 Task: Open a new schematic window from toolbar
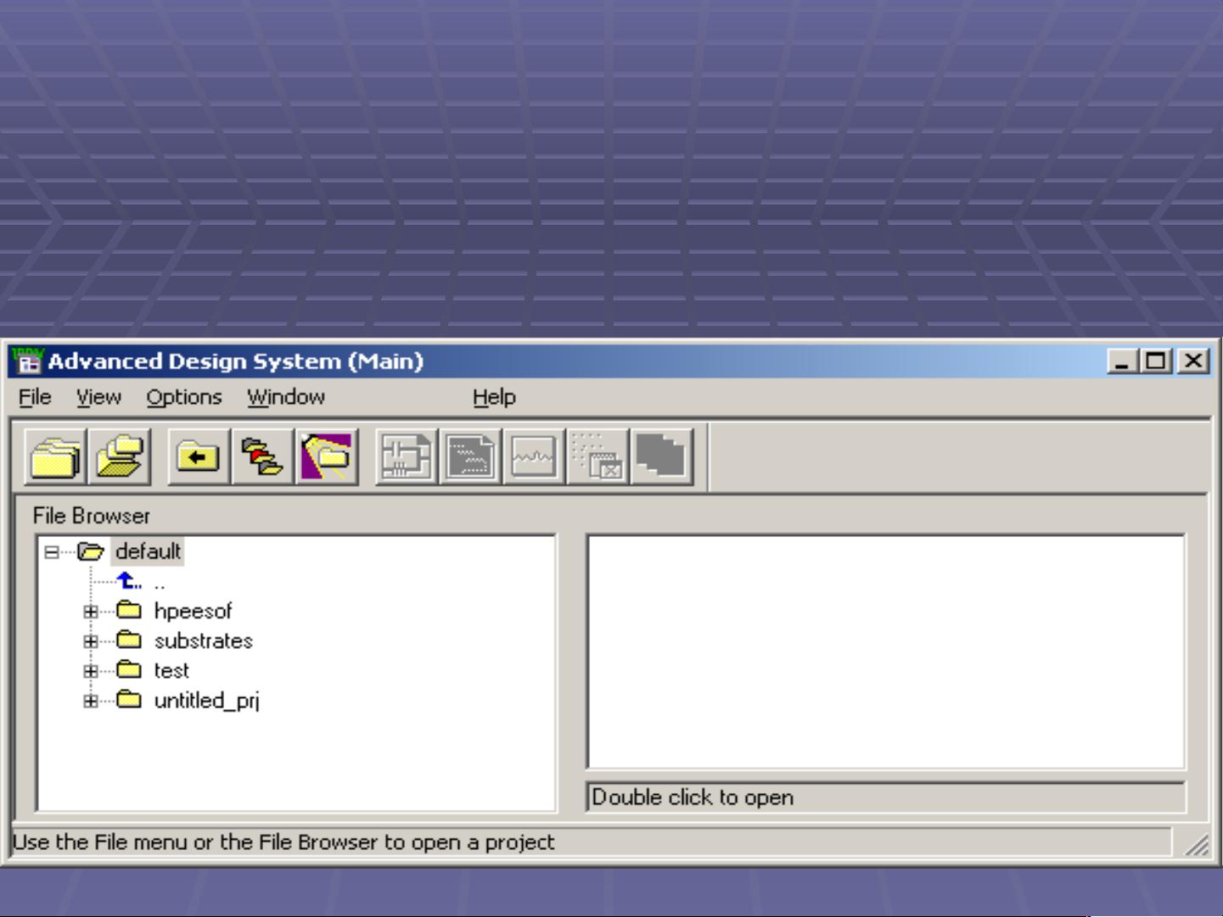coord(407,457)
